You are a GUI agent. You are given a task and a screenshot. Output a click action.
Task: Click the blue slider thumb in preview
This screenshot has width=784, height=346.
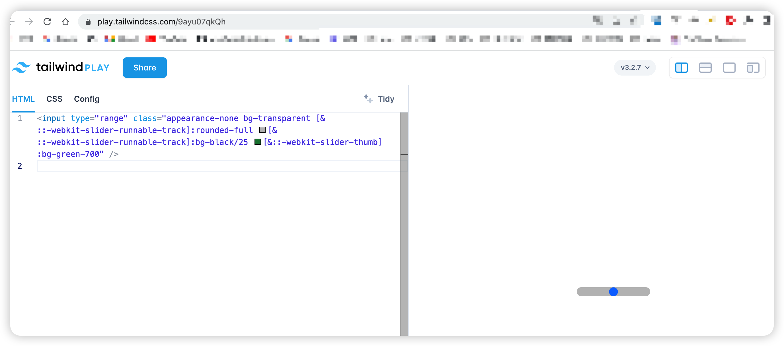click(613, 292)
